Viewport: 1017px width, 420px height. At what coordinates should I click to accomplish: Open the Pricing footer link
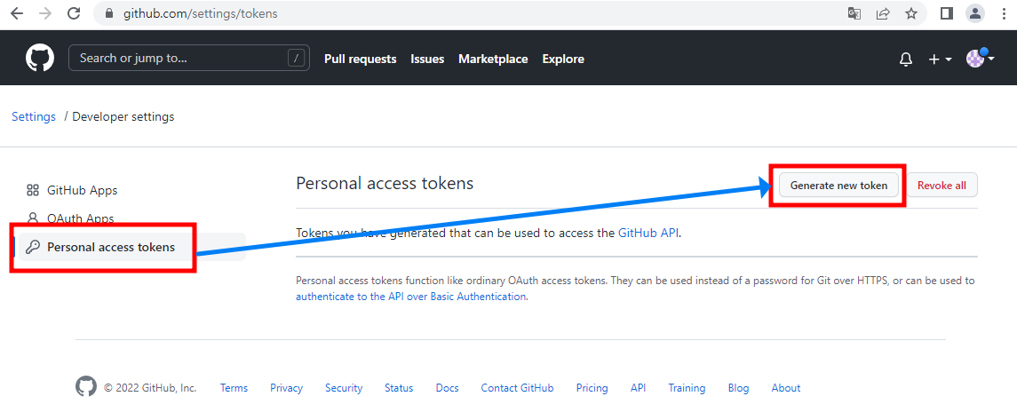592,388
